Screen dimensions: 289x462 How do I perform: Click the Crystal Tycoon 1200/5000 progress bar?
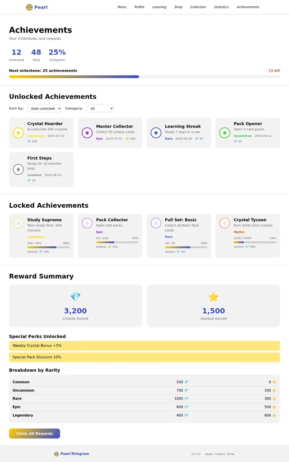pyautogui.click(x=255, y=242)
